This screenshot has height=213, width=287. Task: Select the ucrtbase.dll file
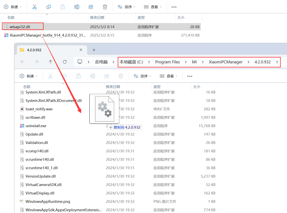(35, 117)
